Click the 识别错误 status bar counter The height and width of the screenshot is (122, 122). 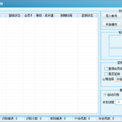pyautogui.click(x=17, y=119)
